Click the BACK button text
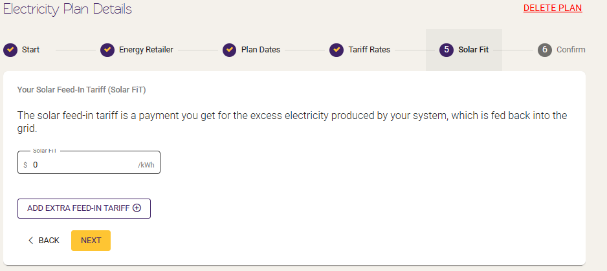This screenshot has width=607, height=271. tap(49, 241)
